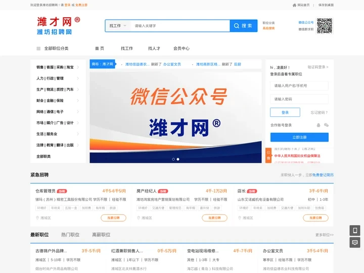The image size is (364, 273).
Task: Open the 找工作 search type dropdown
Action: 118,26
